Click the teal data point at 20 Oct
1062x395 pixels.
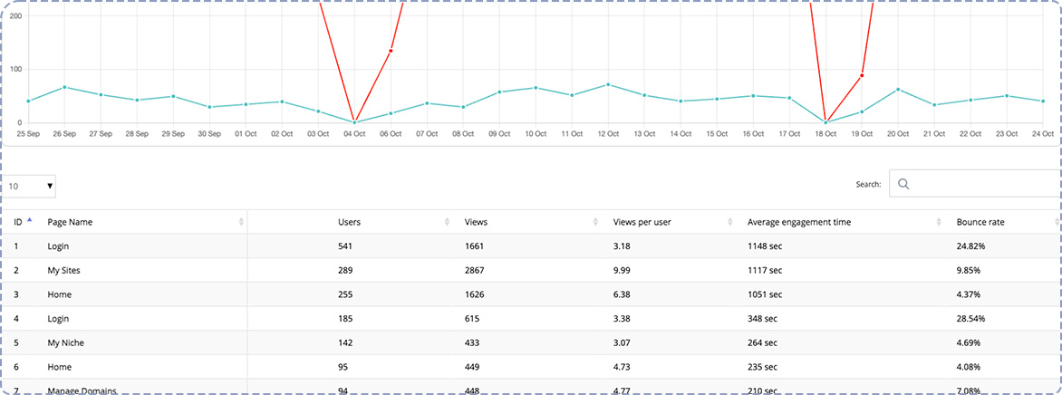pos(898,89)
